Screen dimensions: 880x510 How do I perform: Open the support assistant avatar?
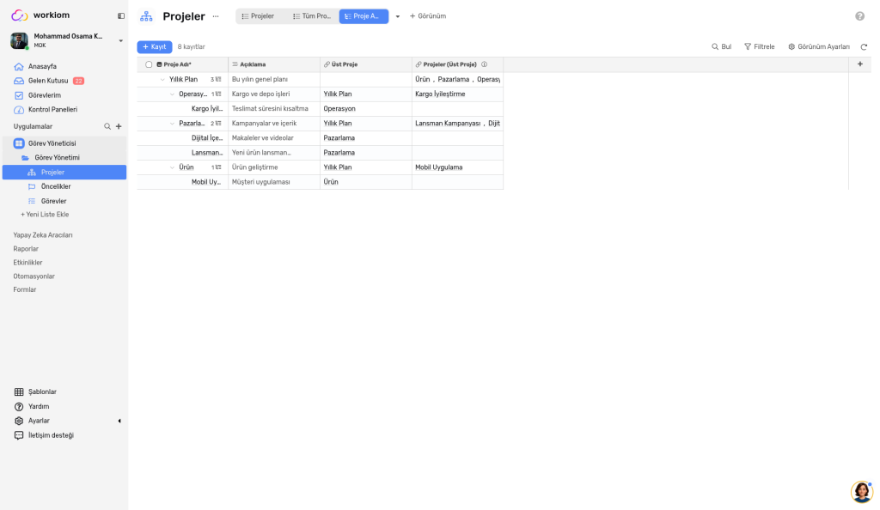coord(861,491)
